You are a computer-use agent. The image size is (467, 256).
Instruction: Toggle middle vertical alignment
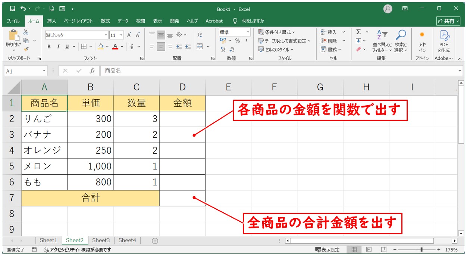(x=161, y=35)
